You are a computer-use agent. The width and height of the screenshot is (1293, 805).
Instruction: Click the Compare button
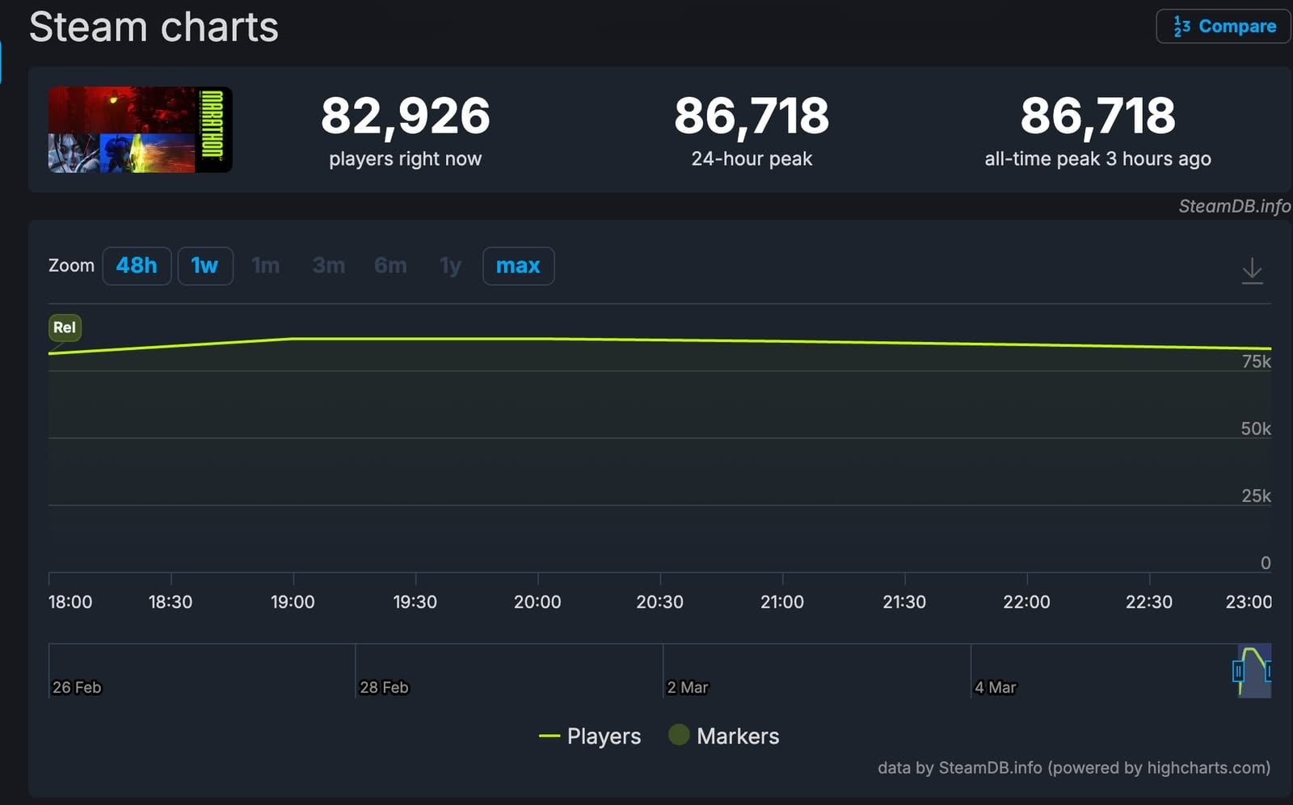point(1223,26)
